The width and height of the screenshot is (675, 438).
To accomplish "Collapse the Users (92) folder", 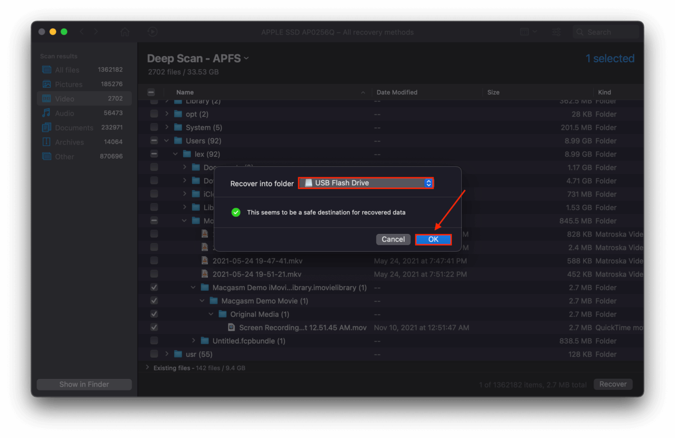I will (166, 141).
